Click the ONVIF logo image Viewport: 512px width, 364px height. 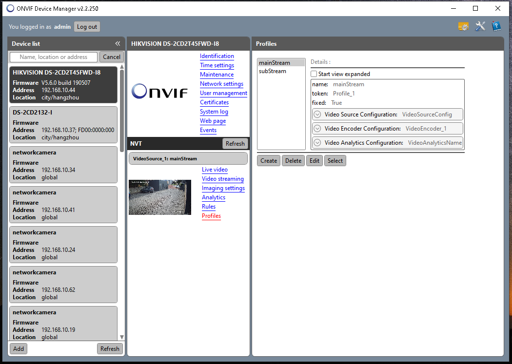(x=159, y=91)
